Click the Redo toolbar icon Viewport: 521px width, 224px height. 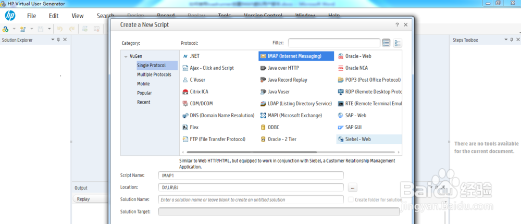pyautogui.click(x=71, y=29)
